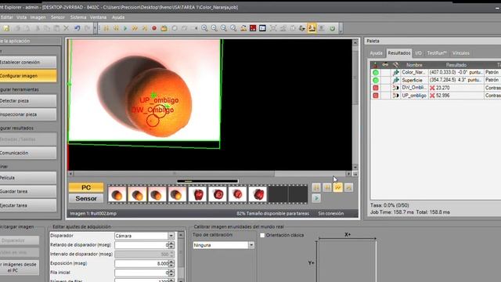Click the filmstrip position slider bar
The image size is (501, 282).
(207, 181)
